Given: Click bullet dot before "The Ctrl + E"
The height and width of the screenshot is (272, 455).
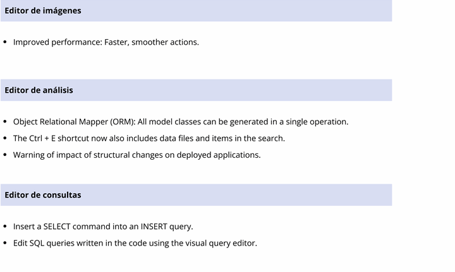Looking at the screenshot, I should click(x=5, y=138).
